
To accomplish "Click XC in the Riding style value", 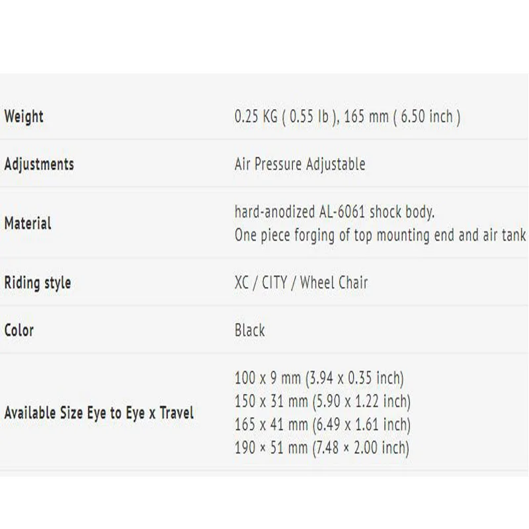I will tap(241, 283).
